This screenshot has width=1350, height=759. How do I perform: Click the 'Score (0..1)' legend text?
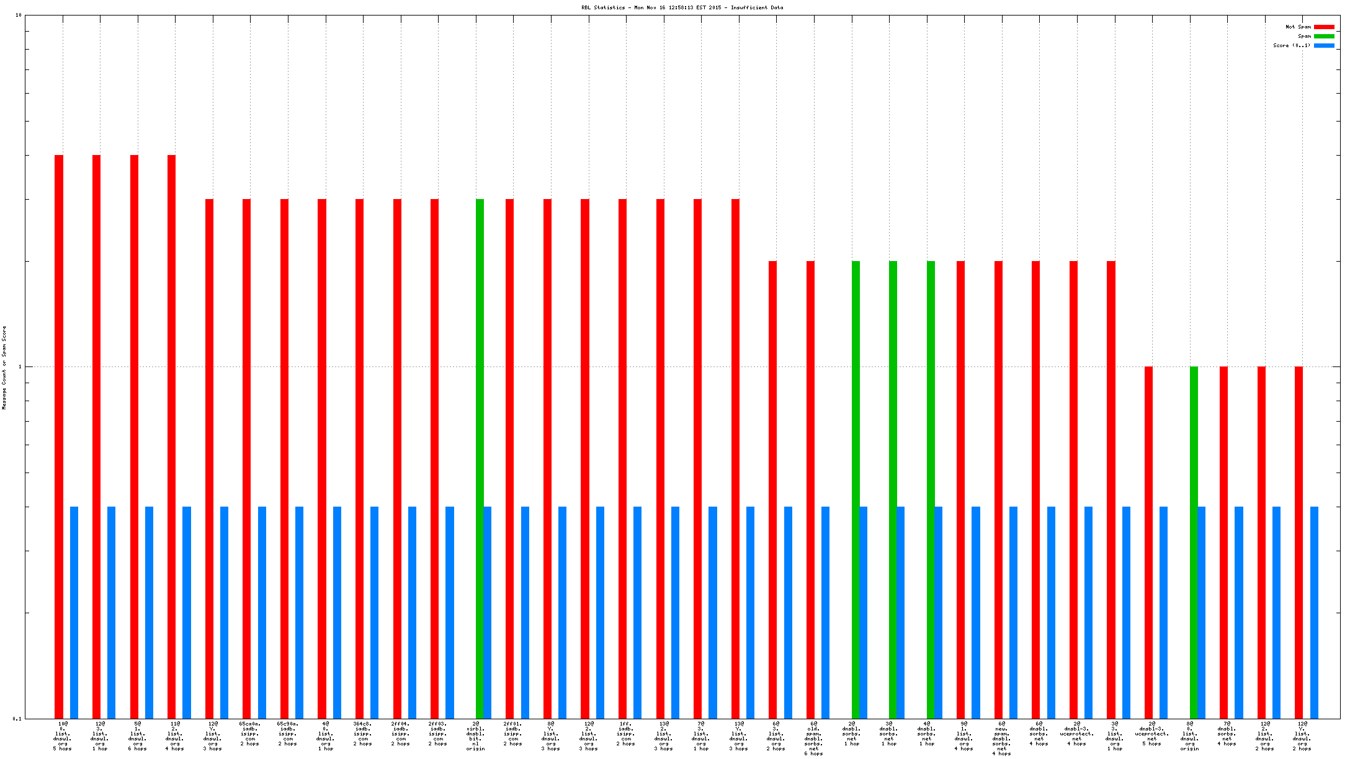pyautogui.click(x=1292, y=46)
